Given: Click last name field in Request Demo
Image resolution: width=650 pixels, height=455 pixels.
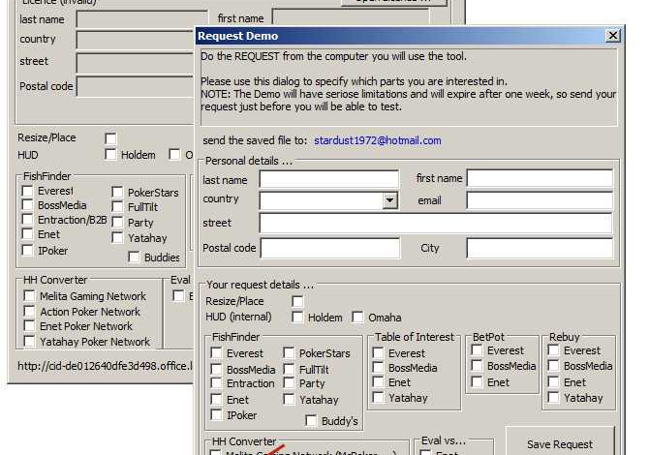Looking at the screenshot, I should tap(329, 179).
